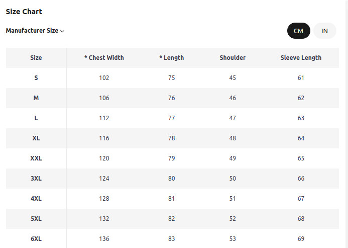Click the 112 chest width value for L
Image resolution: width=348 pixels, height=248 pixels.
coord(104,118)
